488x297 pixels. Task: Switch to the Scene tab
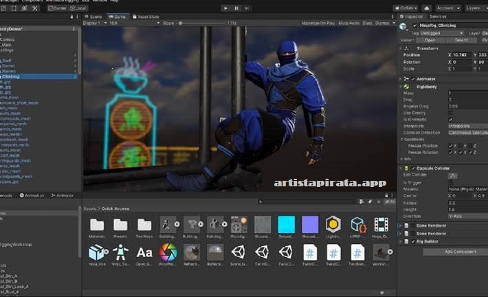(93, 16)
